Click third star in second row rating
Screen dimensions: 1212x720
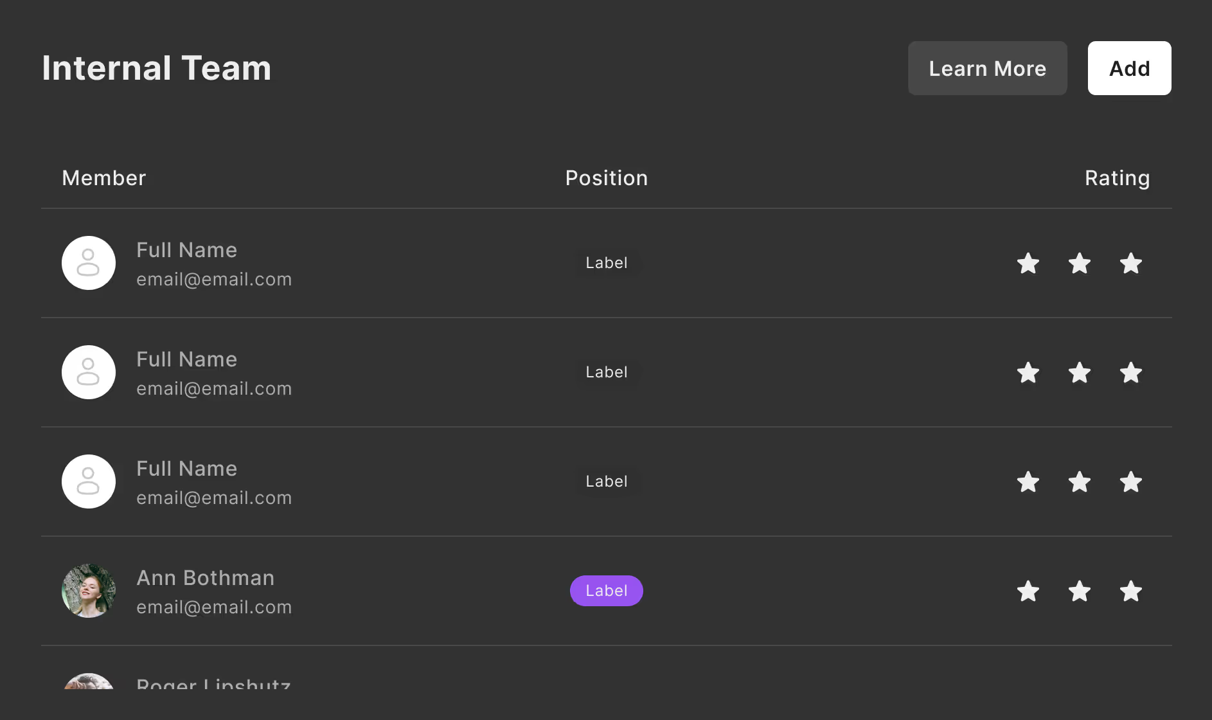(1131, 372)
